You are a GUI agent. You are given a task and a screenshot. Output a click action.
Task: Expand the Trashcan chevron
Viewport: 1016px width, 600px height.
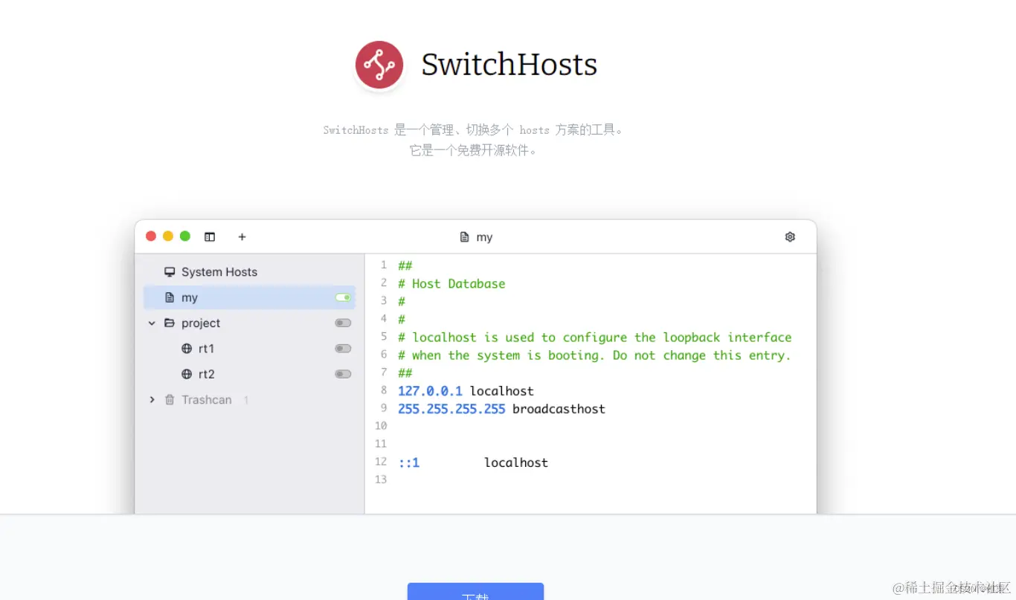click(x=152, y=400)
